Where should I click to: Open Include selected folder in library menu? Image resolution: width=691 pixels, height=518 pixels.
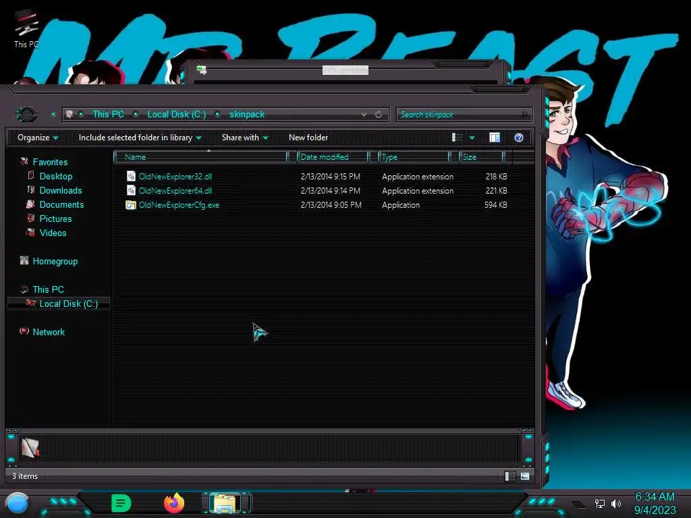140,138
